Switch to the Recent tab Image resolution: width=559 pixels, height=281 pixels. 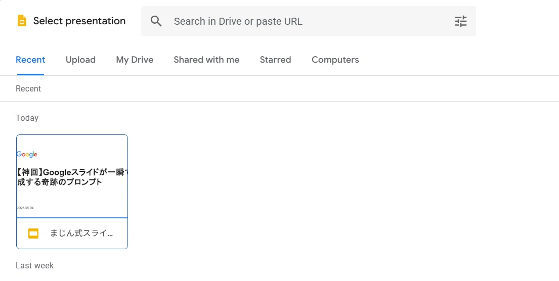[x=30, y=60]
